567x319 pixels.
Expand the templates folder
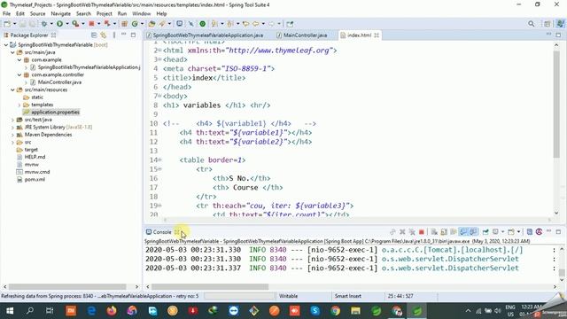(19, 105)
